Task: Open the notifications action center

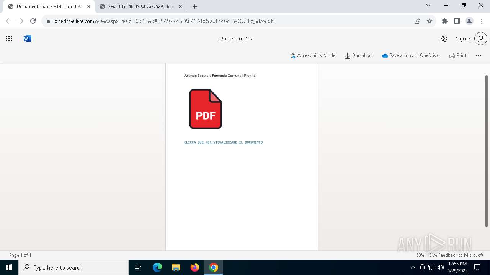Action: coord(478,267)
